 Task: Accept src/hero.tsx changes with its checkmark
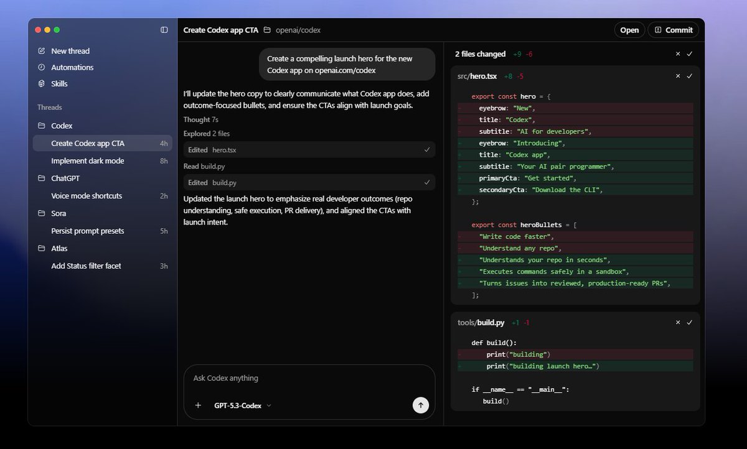coord(690,76)
